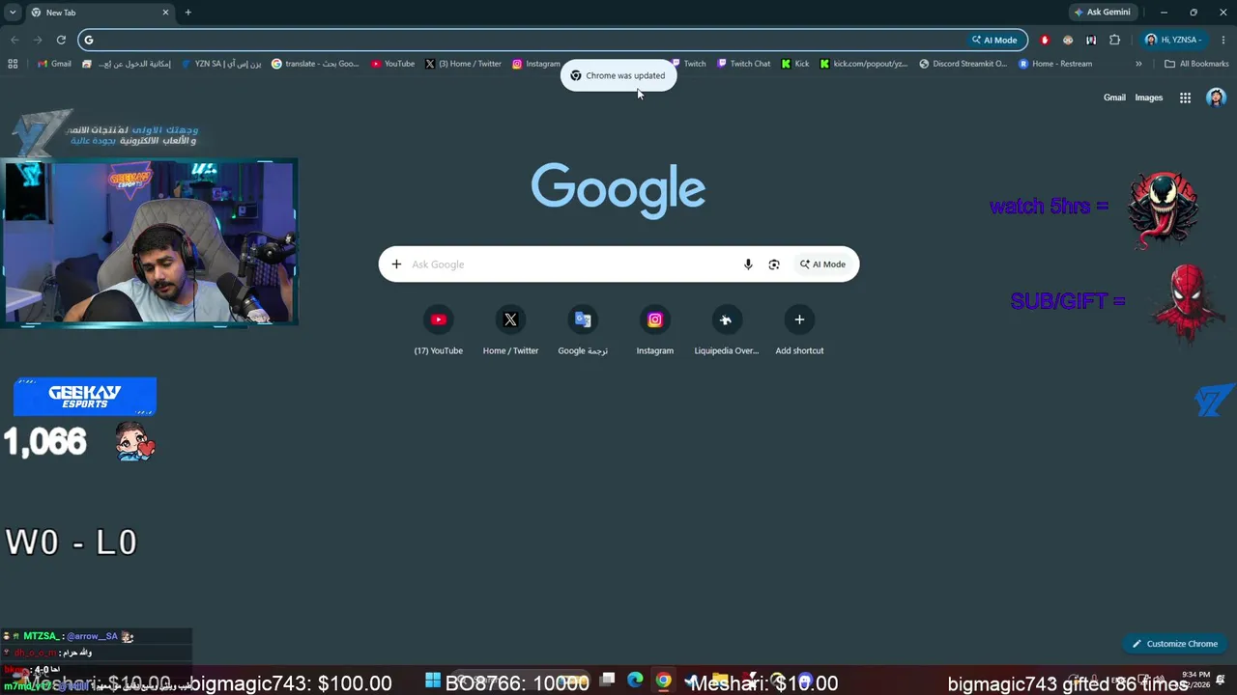
Task: Open the apps grid in bookmarks bar
Action: (13, 64)
